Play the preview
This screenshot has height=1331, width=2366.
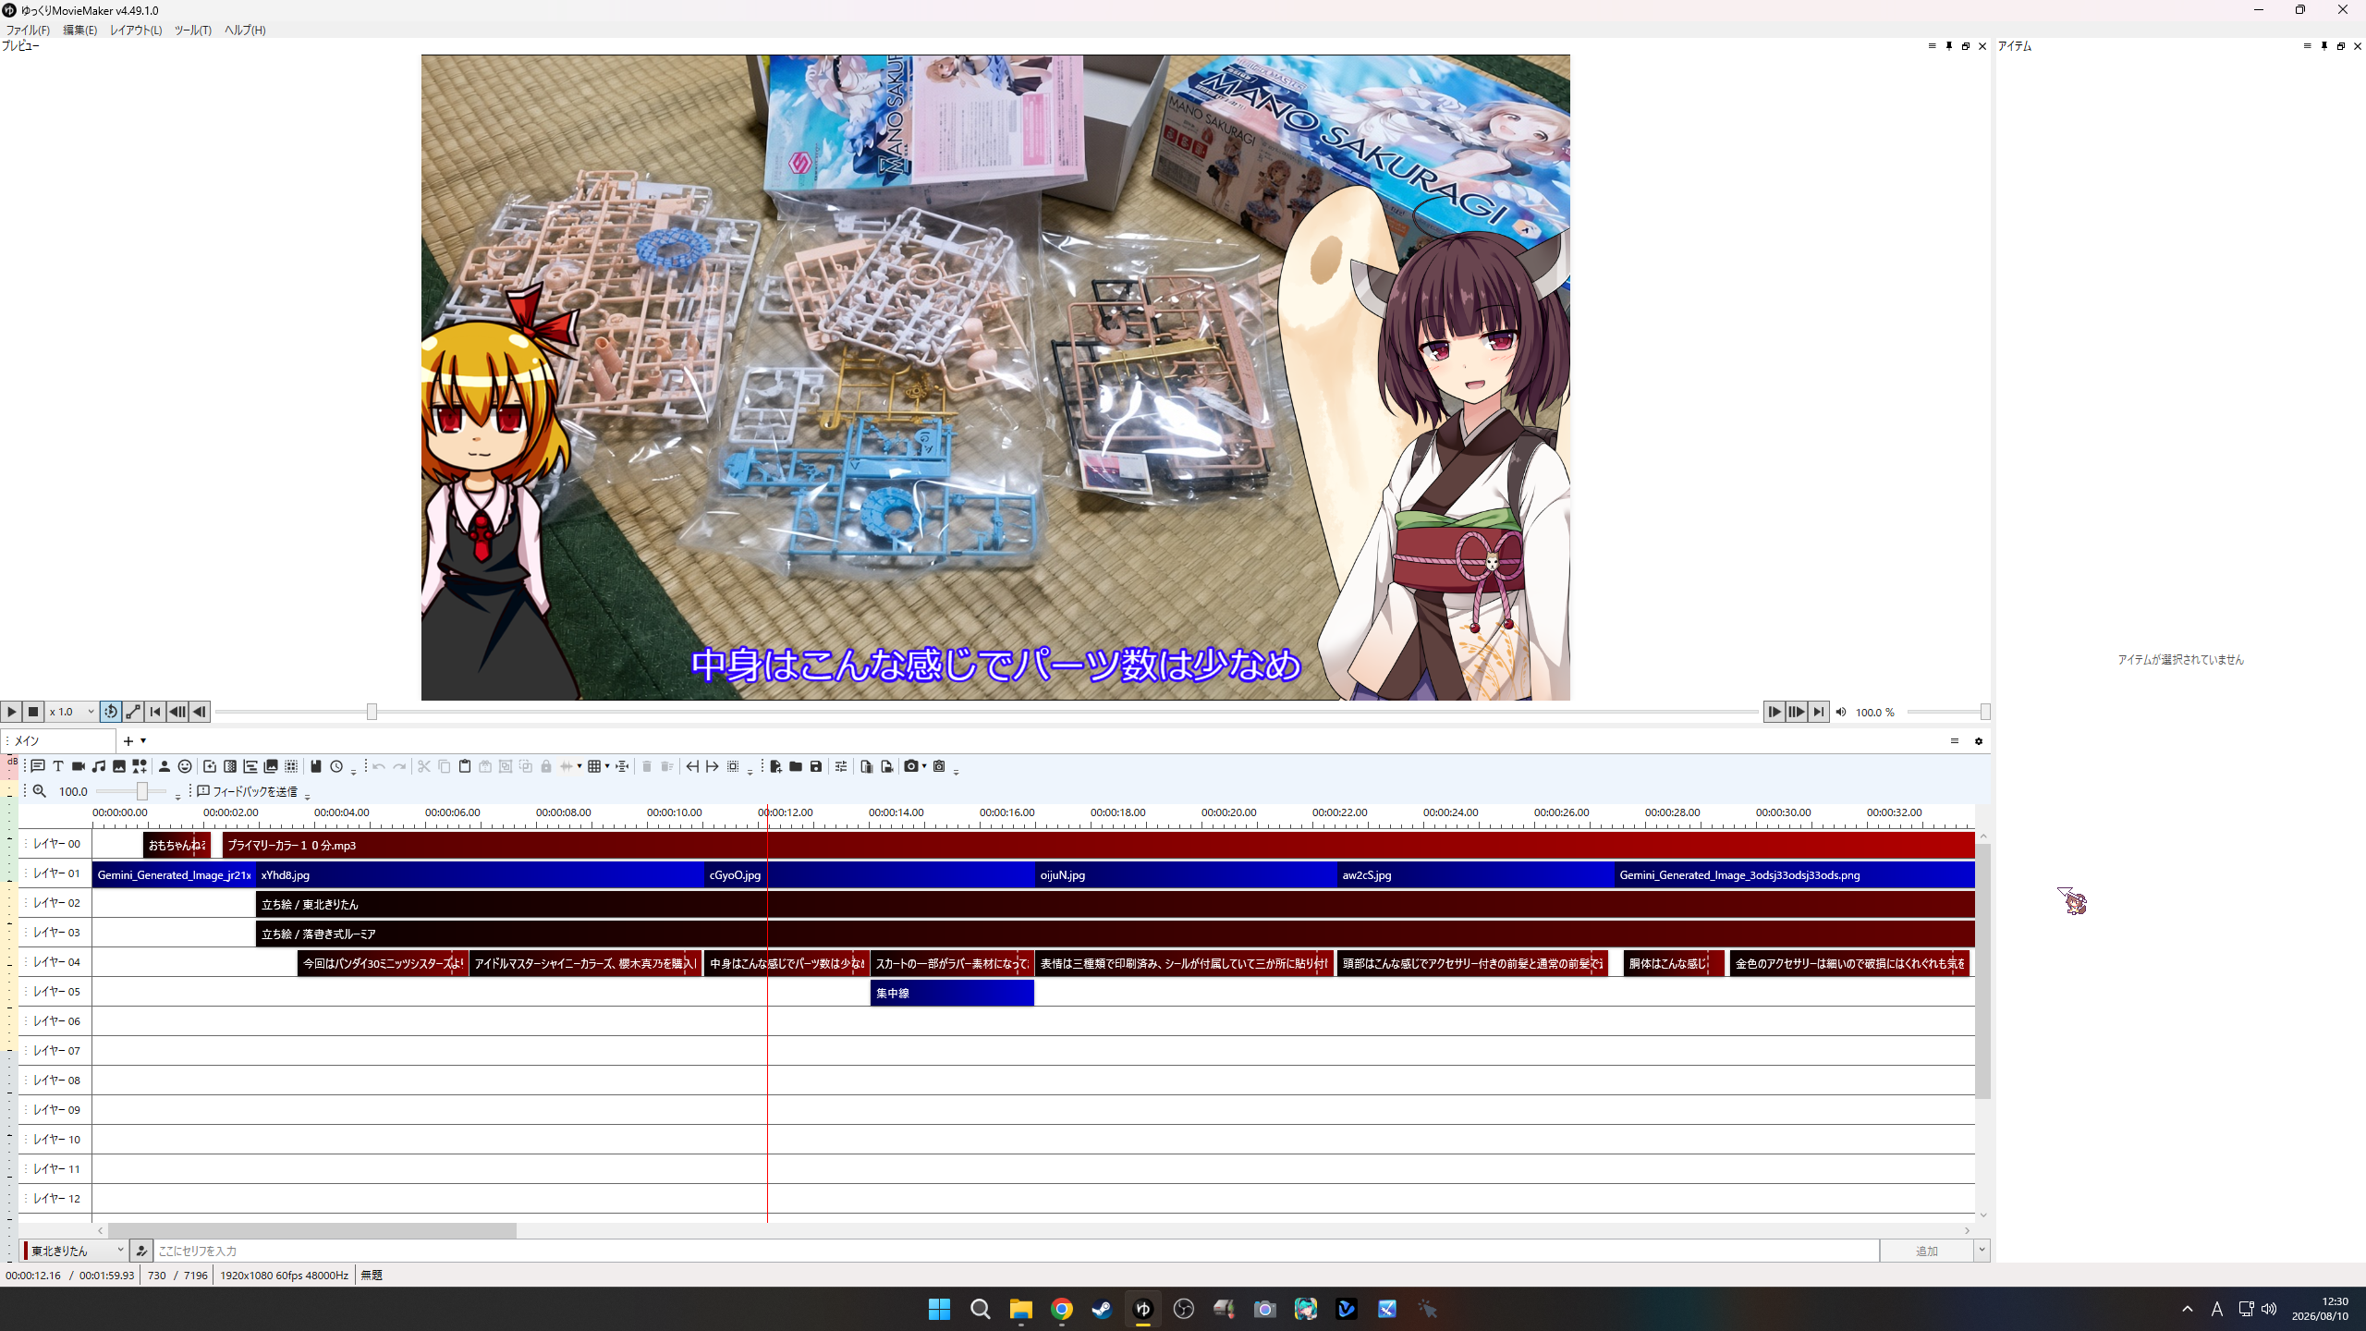pos(11,712)
